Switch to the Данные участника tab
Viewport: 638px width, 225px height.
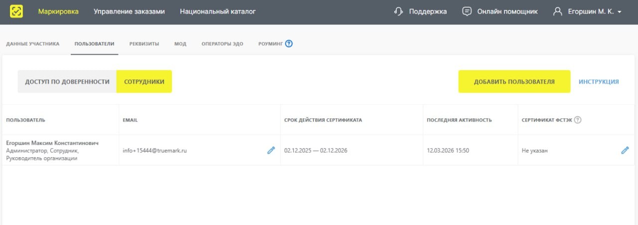click(x=33, y=44)
